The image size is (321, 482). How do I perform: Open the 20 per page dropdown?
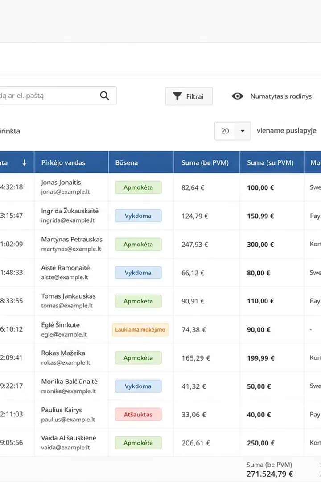[x=233, y=131]
